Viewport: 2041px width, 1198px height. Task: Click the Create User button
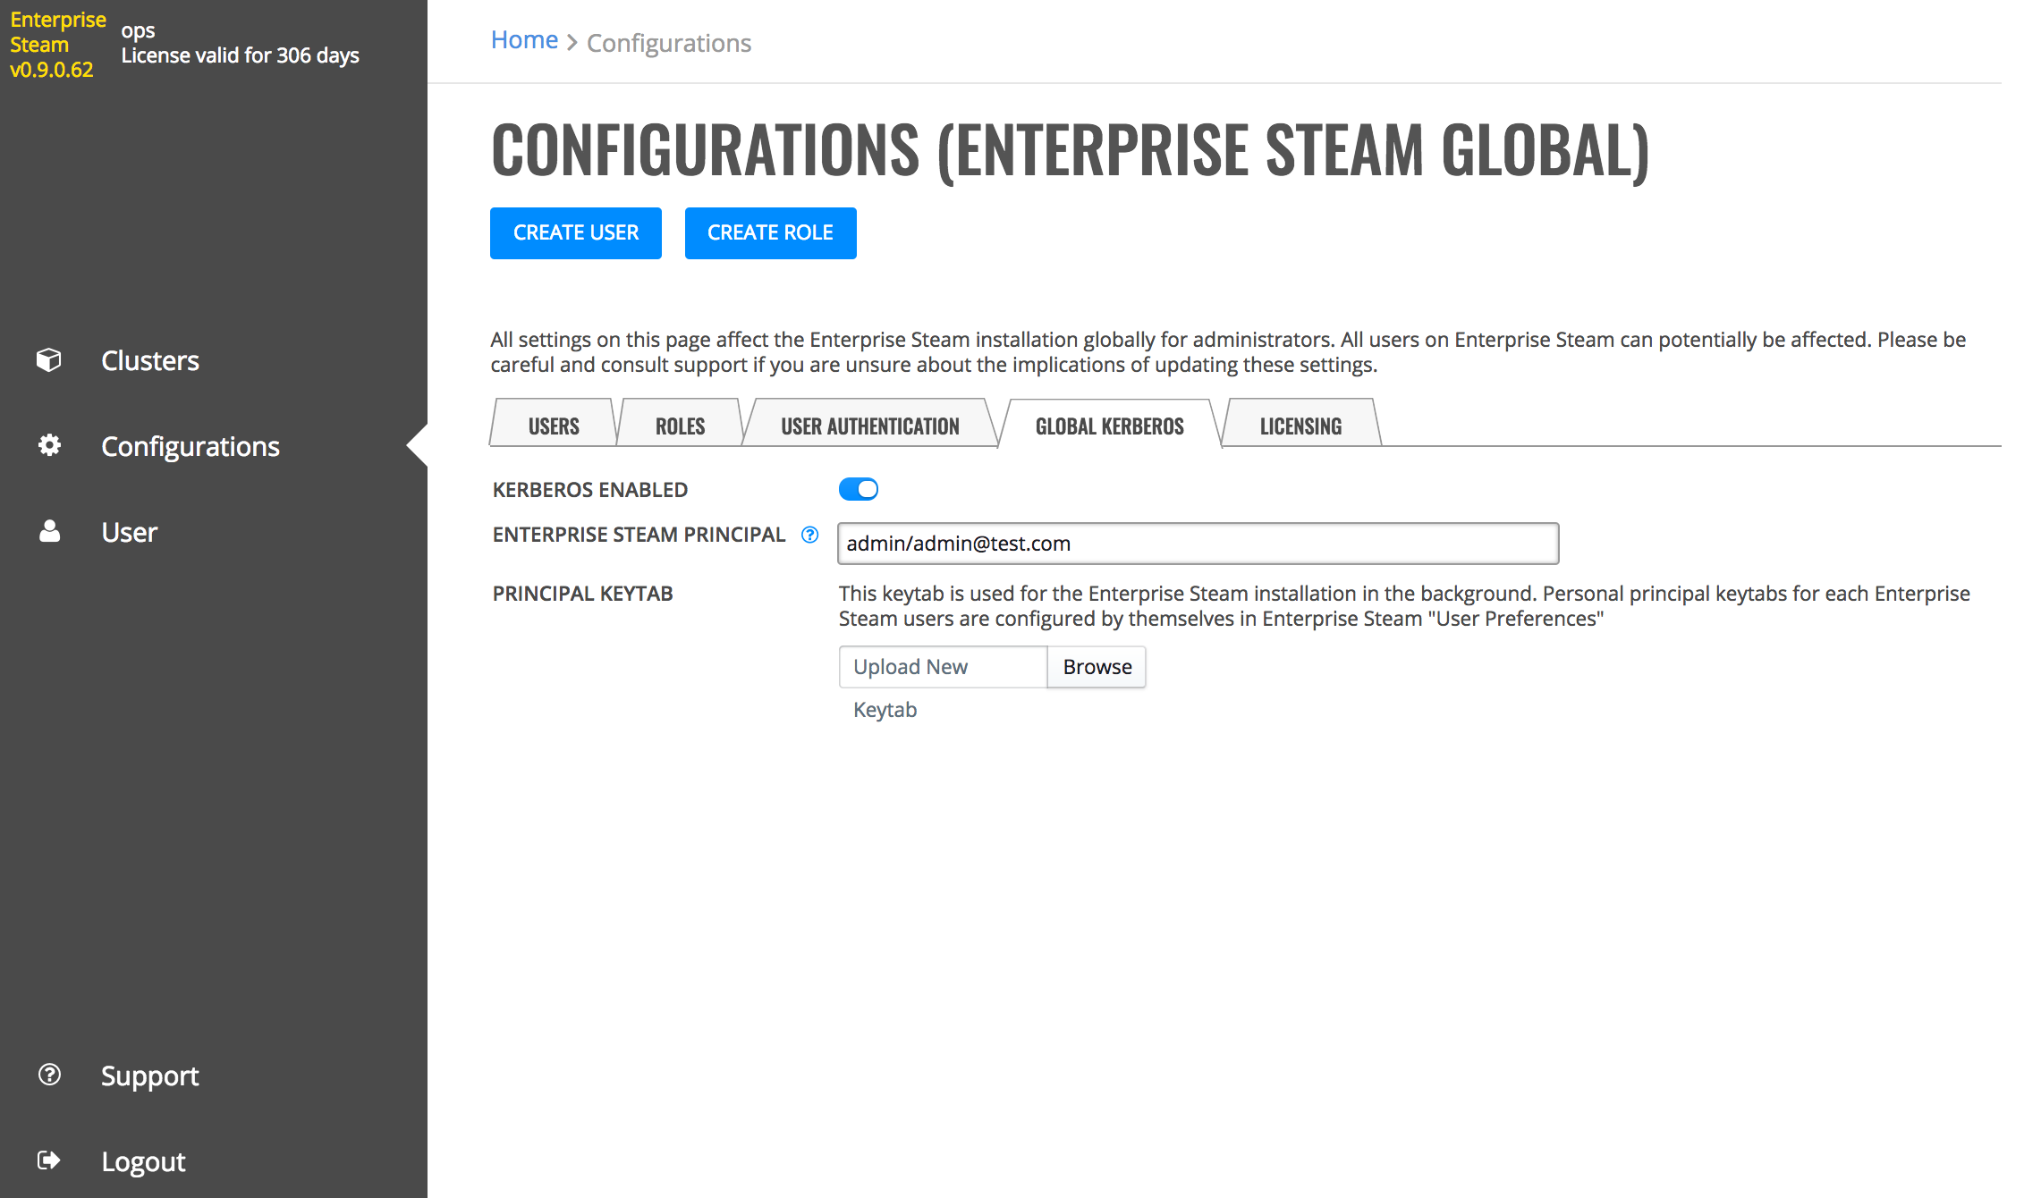[x=575, y=232]
